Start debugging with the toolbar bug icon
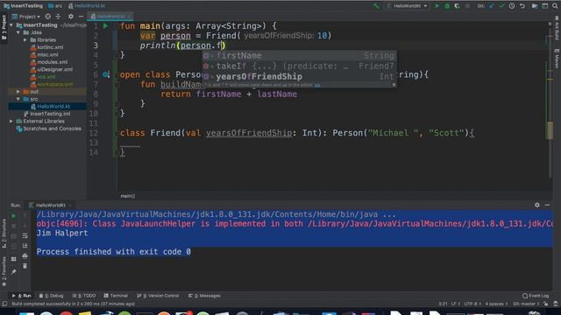 pyautogui.click(x=447, y=6)
